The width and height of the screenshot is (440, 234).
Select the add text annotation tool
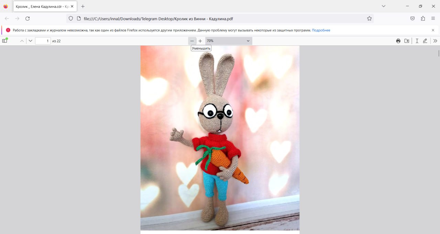[417, 41]
